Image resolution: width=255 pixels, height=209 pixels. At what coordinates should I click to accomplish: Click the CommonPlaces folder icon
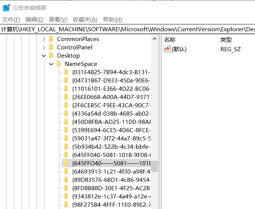tap(51, 39)
